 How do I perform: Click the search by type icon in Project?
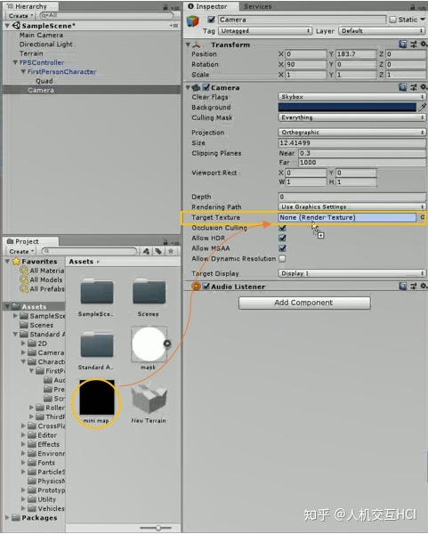tap(146, 251)
